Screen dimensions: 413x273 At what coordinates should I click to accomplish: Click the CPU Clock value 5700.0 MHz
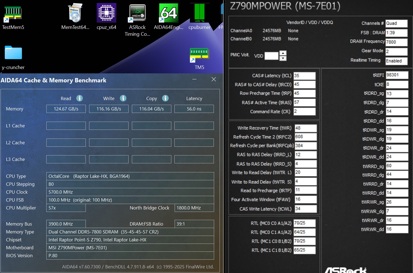[130, 192]
